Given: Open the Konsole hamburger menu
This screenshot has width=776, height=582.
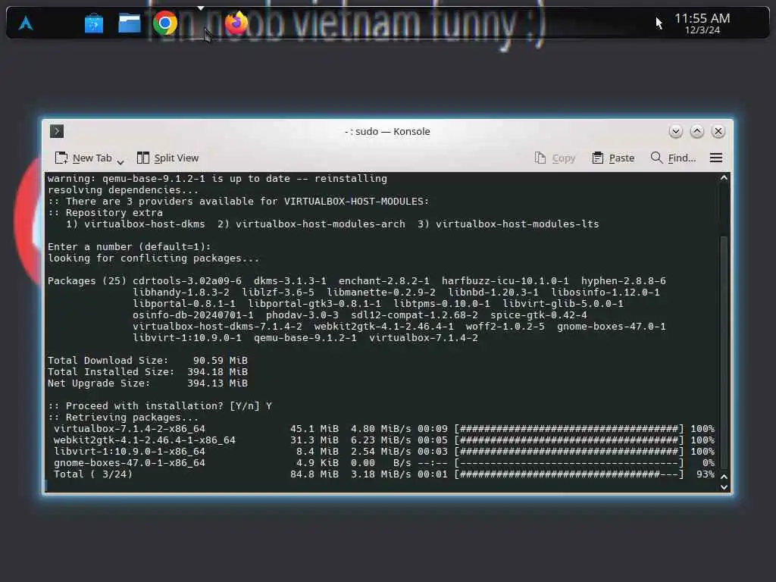Looking at the screenshot, I should pos(715,158).
